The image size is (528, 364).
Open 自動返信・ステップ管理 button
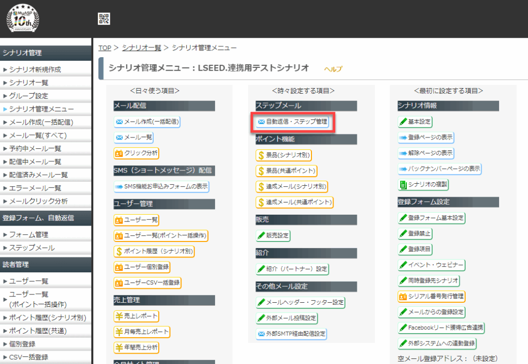(x=292, y=122)
